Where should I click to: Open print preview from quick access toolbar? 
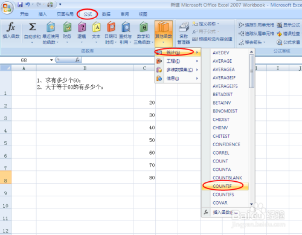click(50, 4)
